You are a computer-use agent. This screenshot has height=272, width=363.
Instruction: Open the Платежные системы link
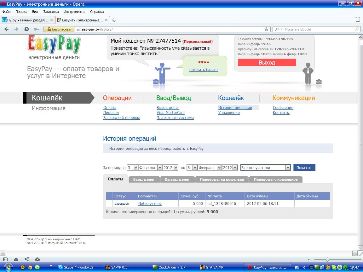175,118
